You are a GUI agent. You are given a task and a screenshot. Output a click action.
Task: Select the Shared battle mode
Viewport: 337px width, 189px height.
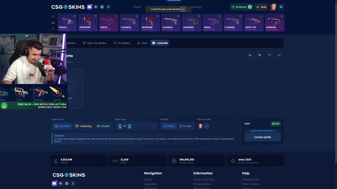103,126
